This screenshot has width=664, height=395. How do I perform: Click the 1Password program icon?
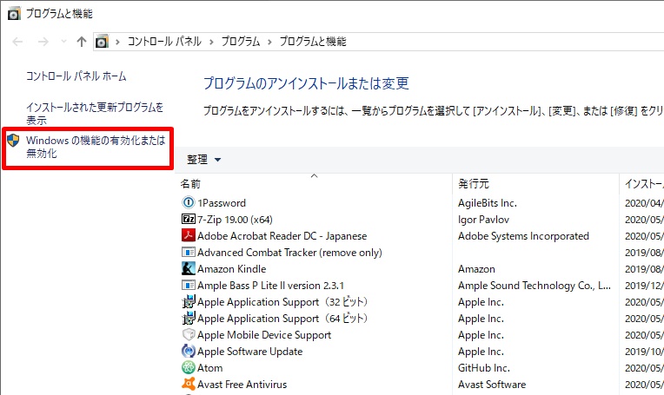[x=188, y=202]
